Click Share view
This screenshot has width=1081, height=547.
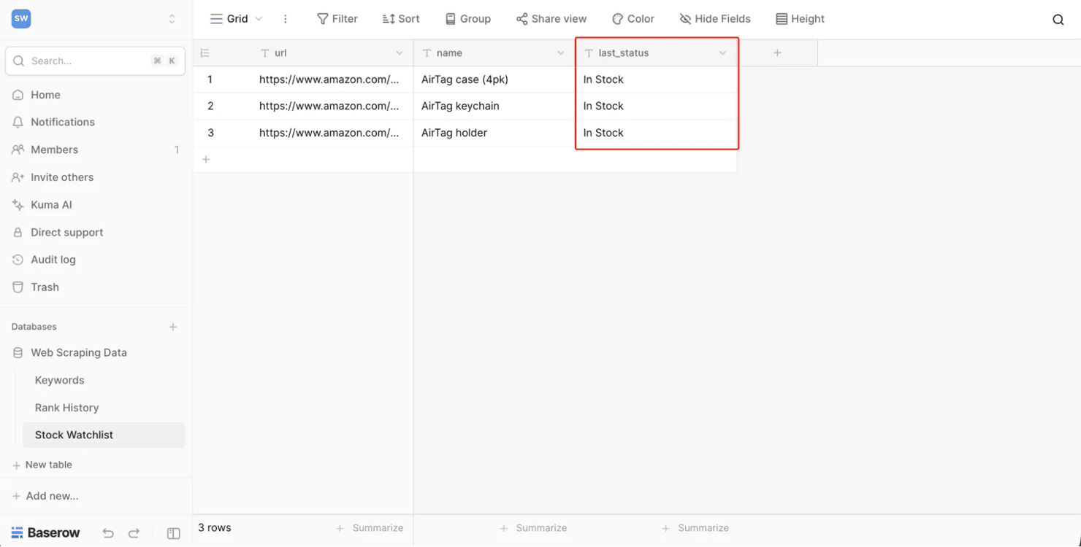551,19
